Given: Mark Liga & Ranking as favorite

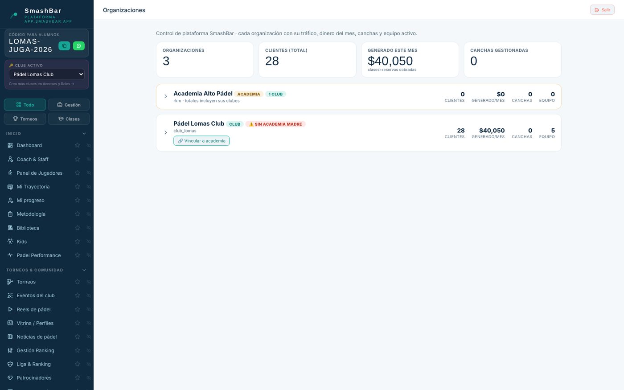Looking at the screenshot, I should (78, 364).
